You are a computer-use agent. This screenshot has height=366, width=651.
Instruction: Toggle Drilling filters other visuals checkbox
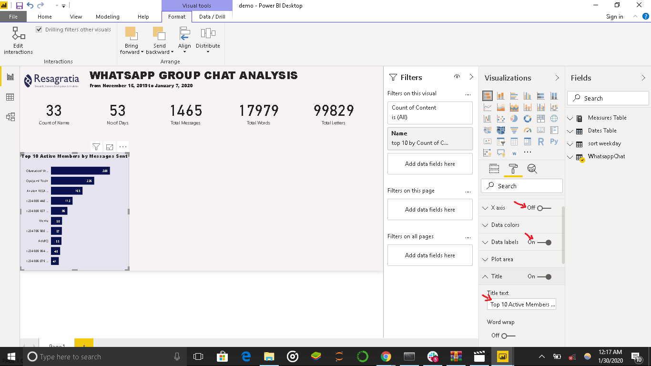pyautogui.click(x=40, y=30)
